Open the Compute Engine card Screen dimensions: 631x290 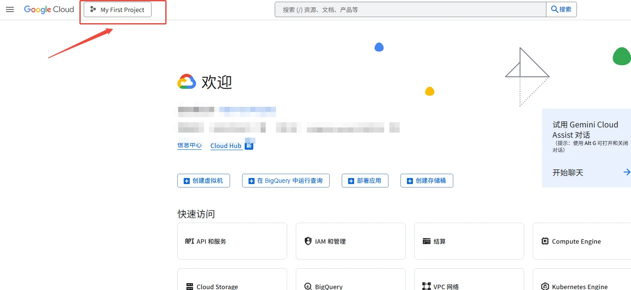click(x=581, y=241)
